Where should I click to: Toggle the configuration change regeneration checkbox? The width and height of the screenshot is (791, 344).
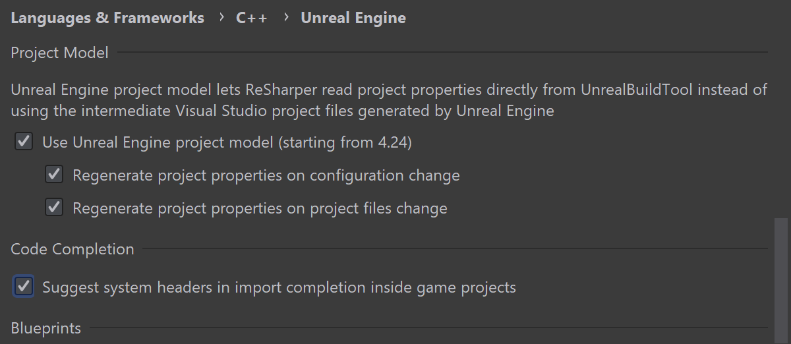pos(54,175)
